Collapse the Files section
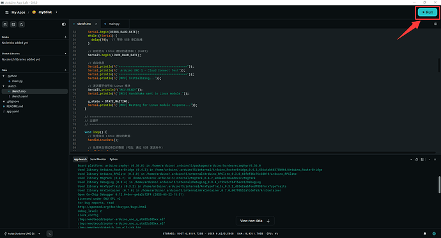 pyautogui.click(x=66, y=70)
